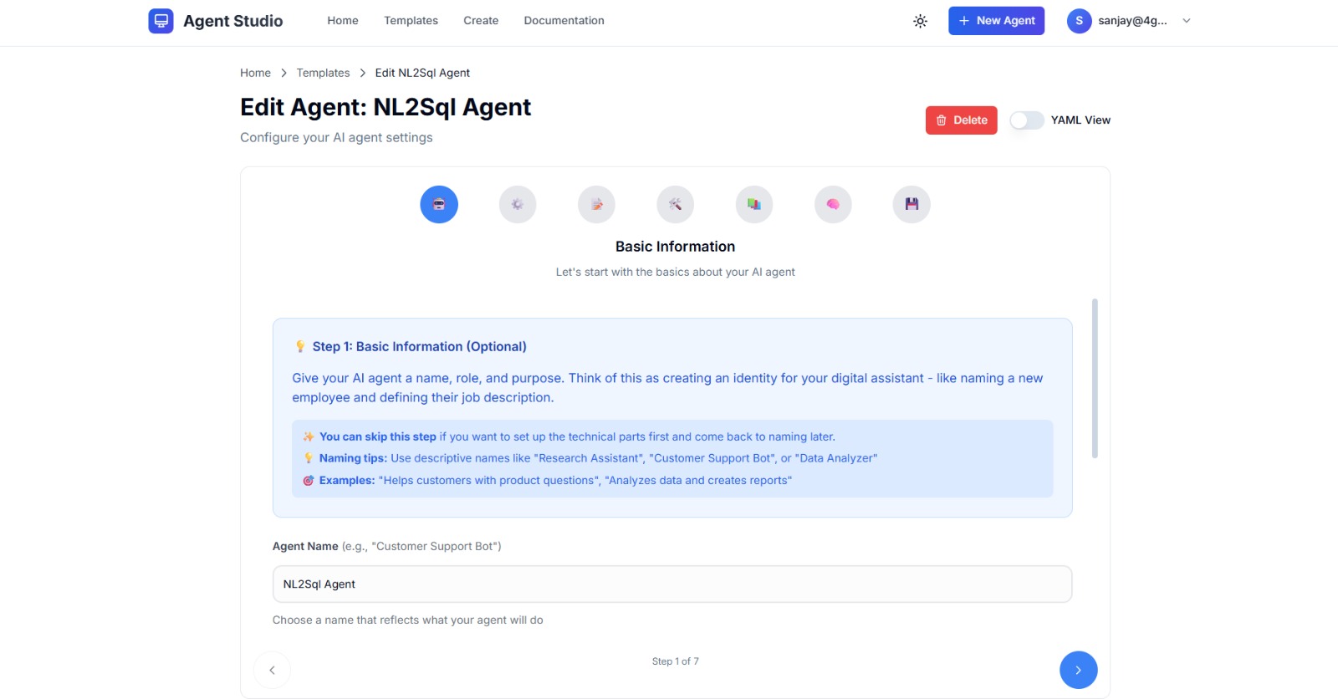
Task: Click the New Agent button
Action: (996, 21)
